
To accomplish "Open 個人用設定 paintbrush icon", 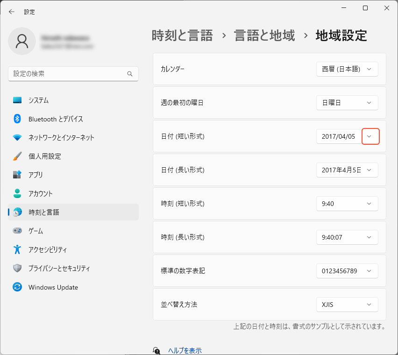I will tap(17, 156).
